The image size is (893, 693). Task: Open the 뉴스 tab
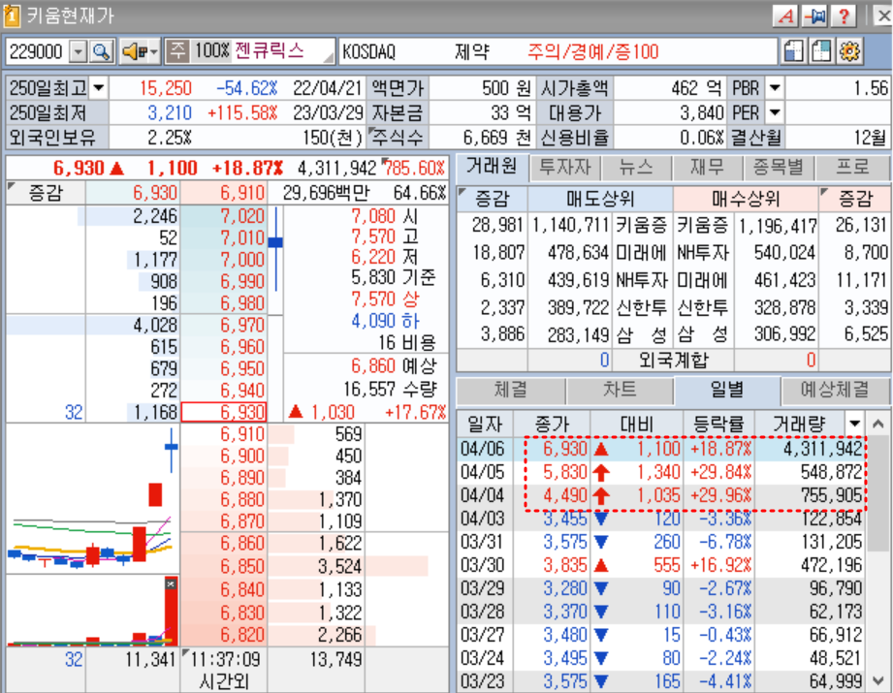pyautogui.click(x=636, y=168)
